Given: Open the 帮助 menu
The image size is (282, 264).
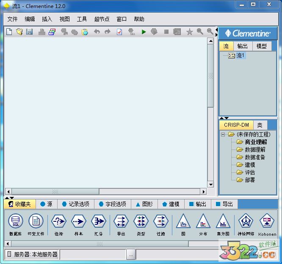Looking at the screenshot, I should (x=139, y=19).
